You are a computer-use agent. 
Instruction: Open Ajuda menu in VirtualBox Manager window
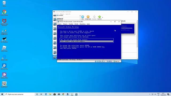[68, 14]
